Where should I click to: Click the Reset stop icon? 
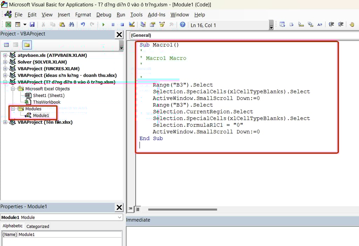[122, 25]
